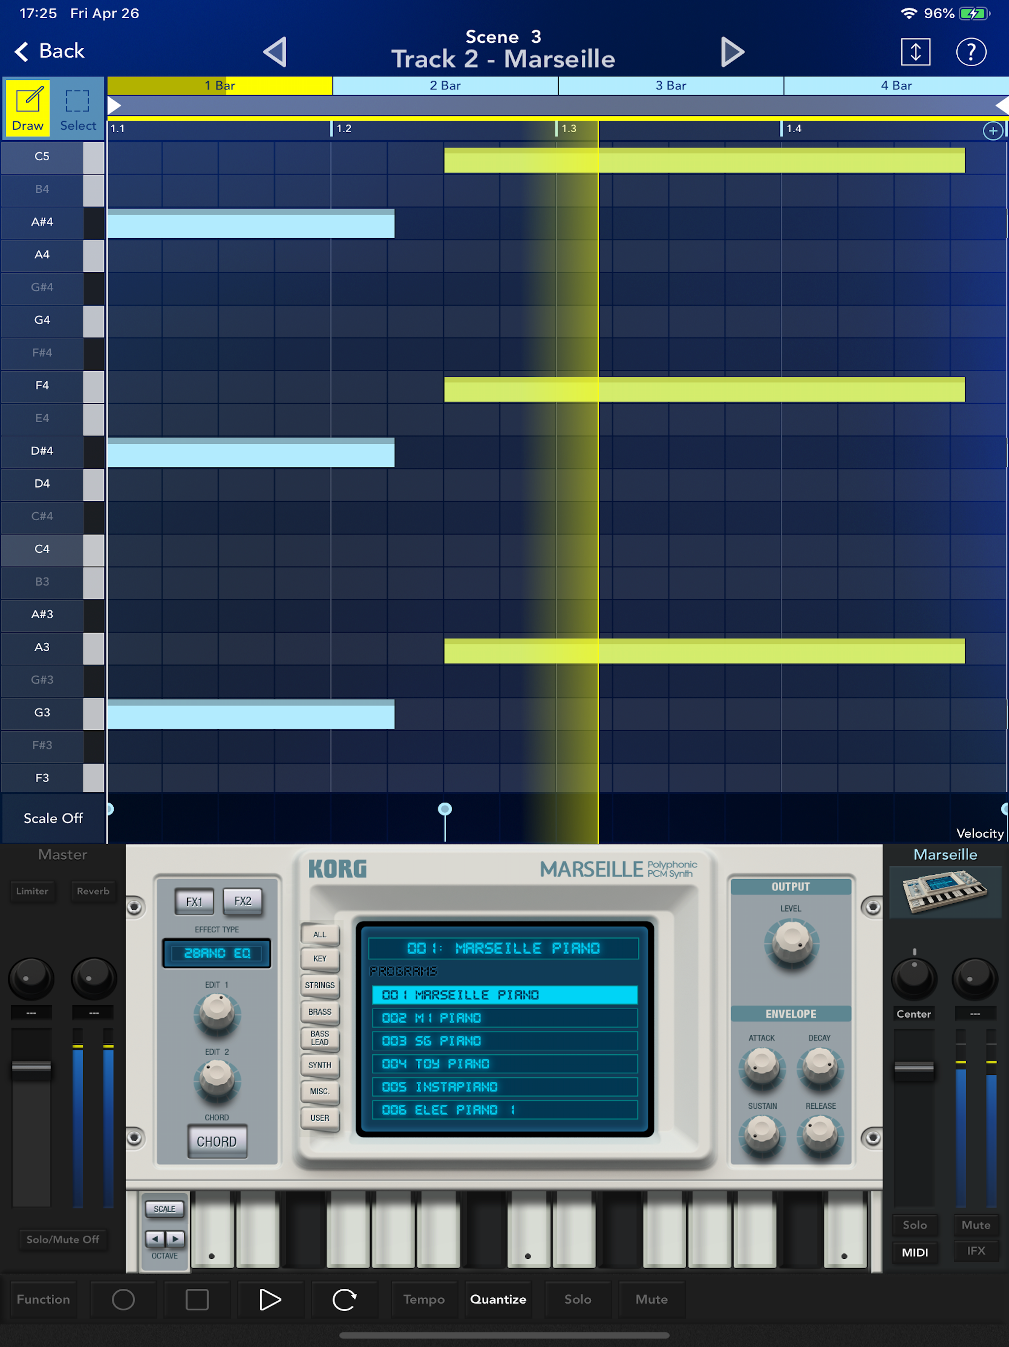Filter programs by SYNTH category
Viewport: 1009px width, 1347px height.
point(319,1065)
